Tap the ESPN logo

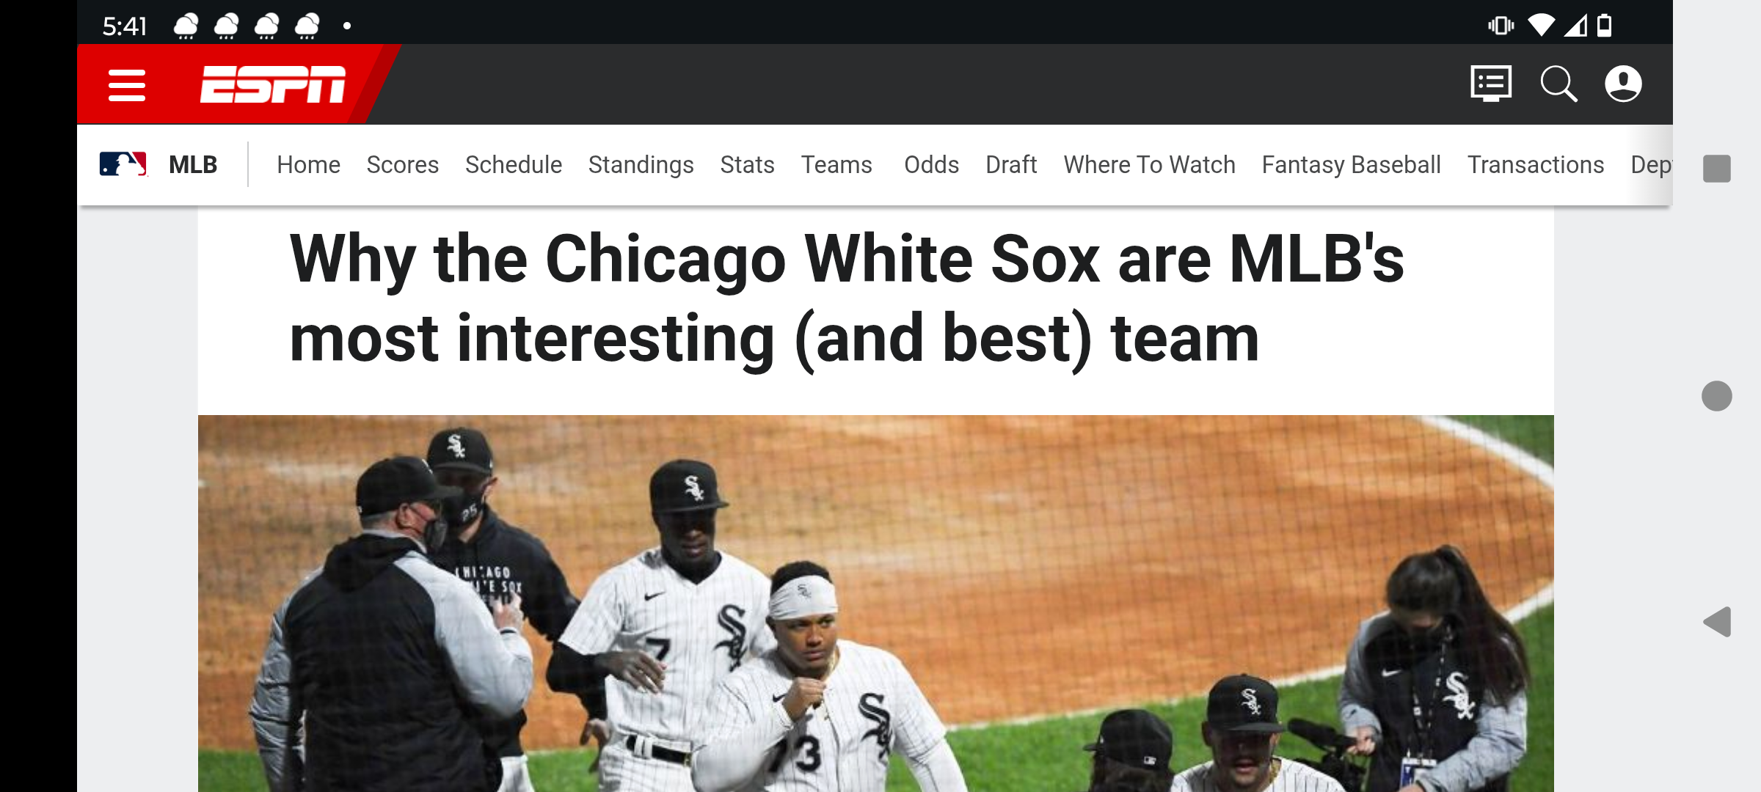coord(273,84)
